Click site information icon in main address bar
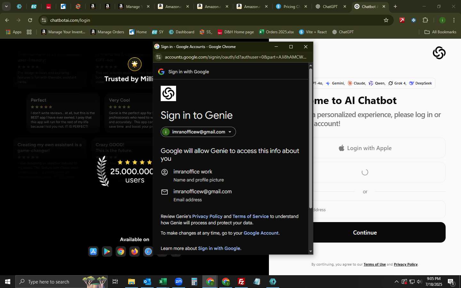The width and height of the screenshot is (461, 288). click(x=44, y=20)
